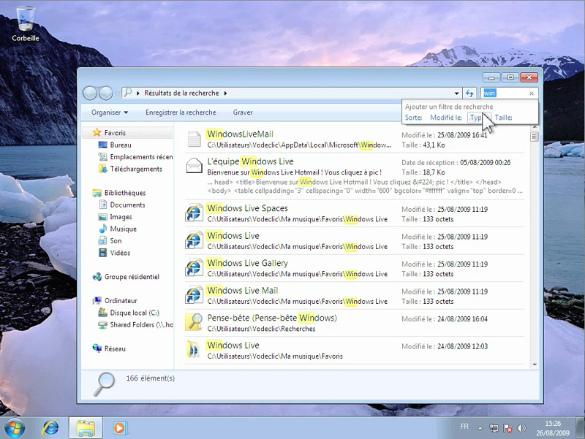Launch Windows Media Player from taskbar
Image resolution: width=585 pixels, height=439 pixels.
pyautogui.click(x=120, y=428)
